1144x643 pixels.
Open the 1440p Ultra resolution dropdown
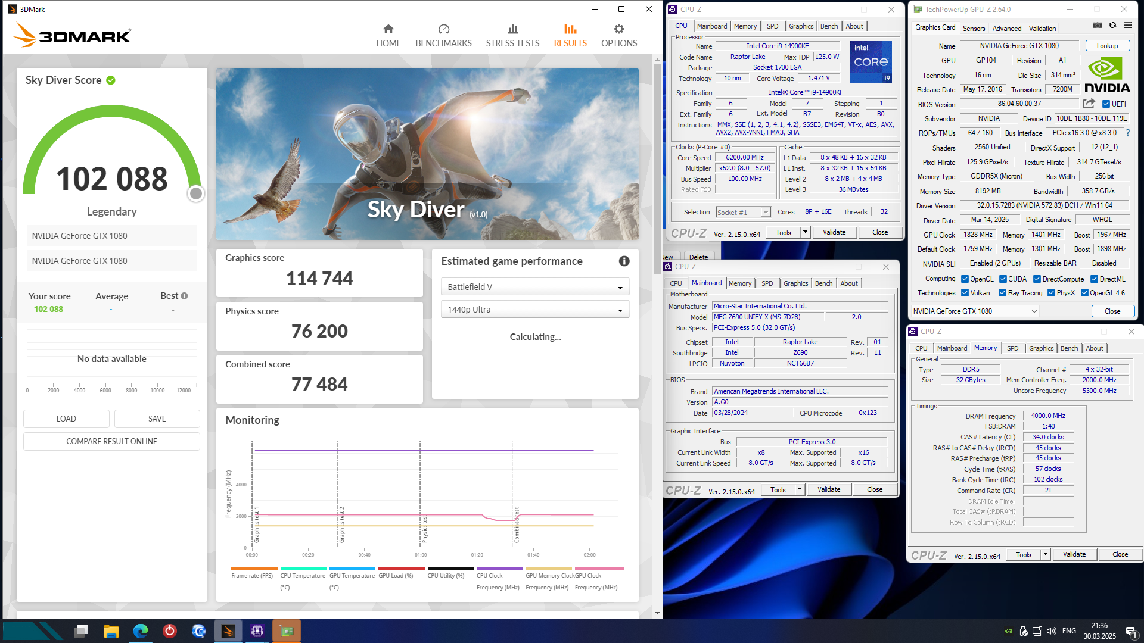(535, 310)
